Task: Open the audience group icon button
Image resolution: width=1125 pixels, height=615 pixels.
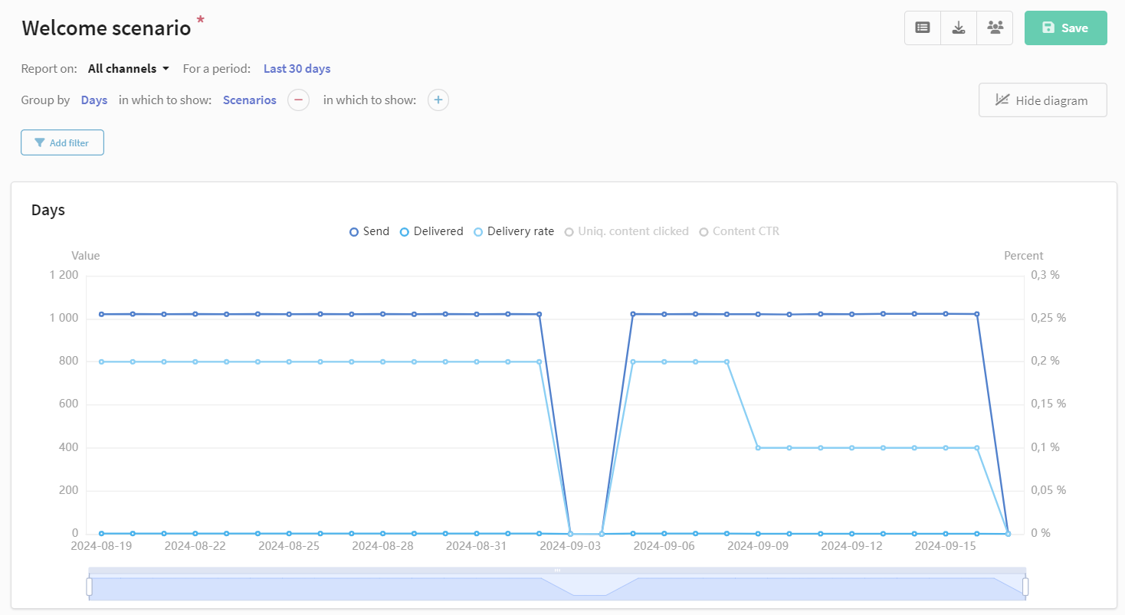Action: coord(995,28)
